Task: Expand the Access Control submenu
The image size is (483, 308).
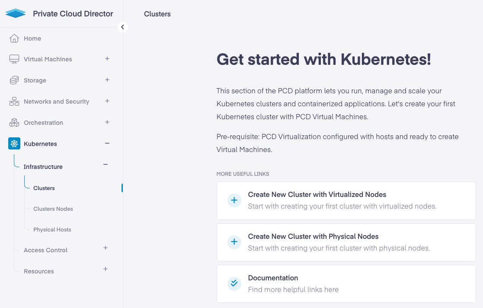Action: (x=106, y=248)
